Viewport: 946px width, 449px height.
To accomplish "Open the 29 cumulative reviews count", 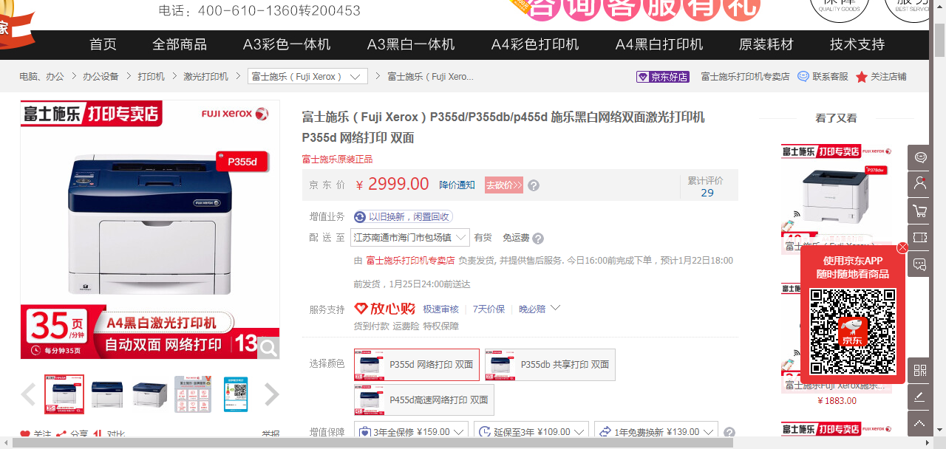I will [707, 193].
